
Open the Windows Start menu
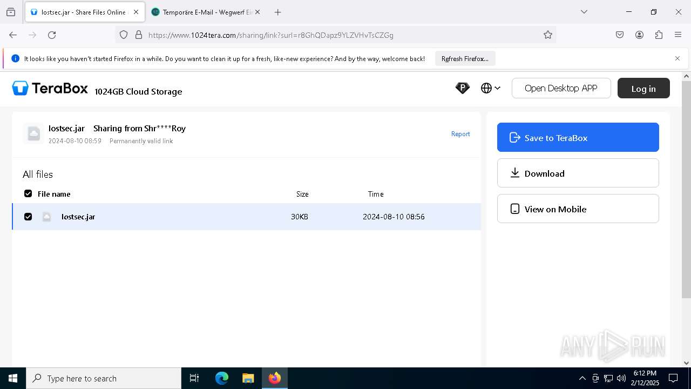point(13,378)
